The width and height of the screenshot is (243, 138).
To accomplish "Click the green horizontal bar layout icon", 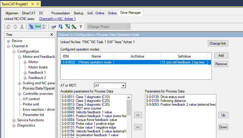I will point(38,27).
